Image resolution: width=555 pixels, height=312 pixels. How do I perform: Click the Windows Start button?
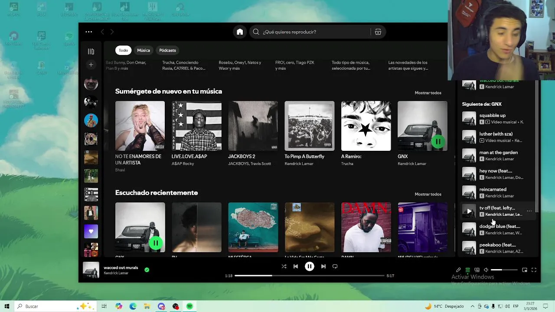7,306
